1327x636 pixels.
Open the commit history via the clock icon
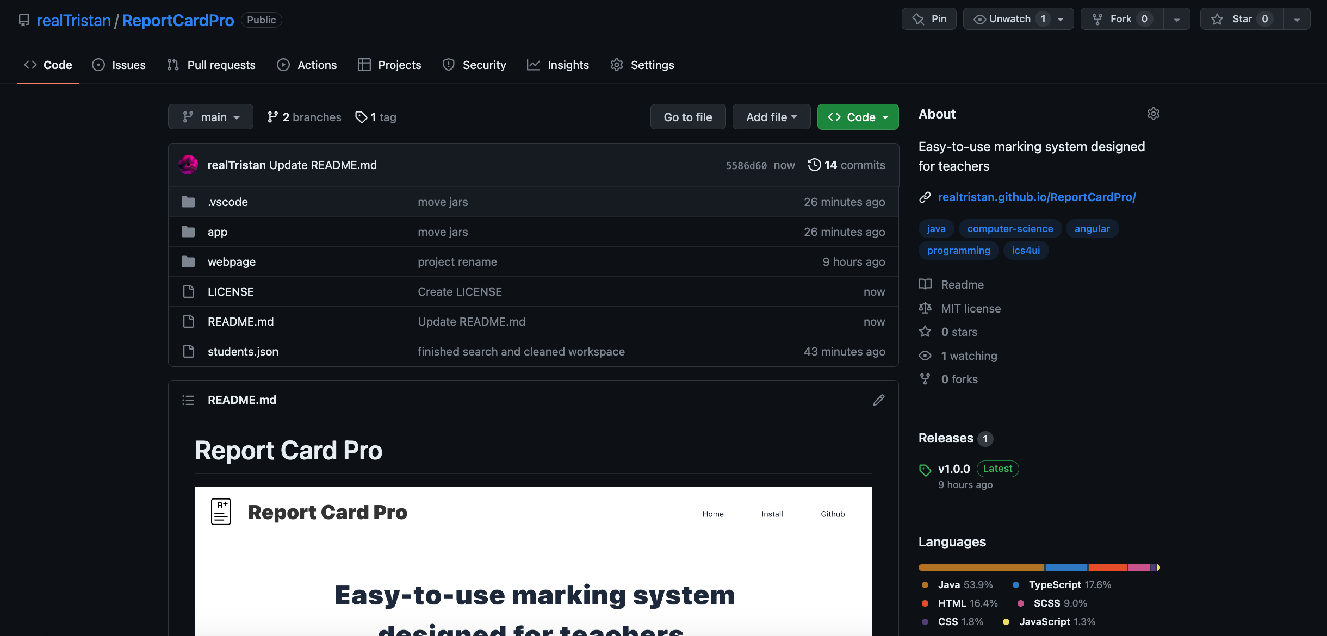click(x=814, y=165)
